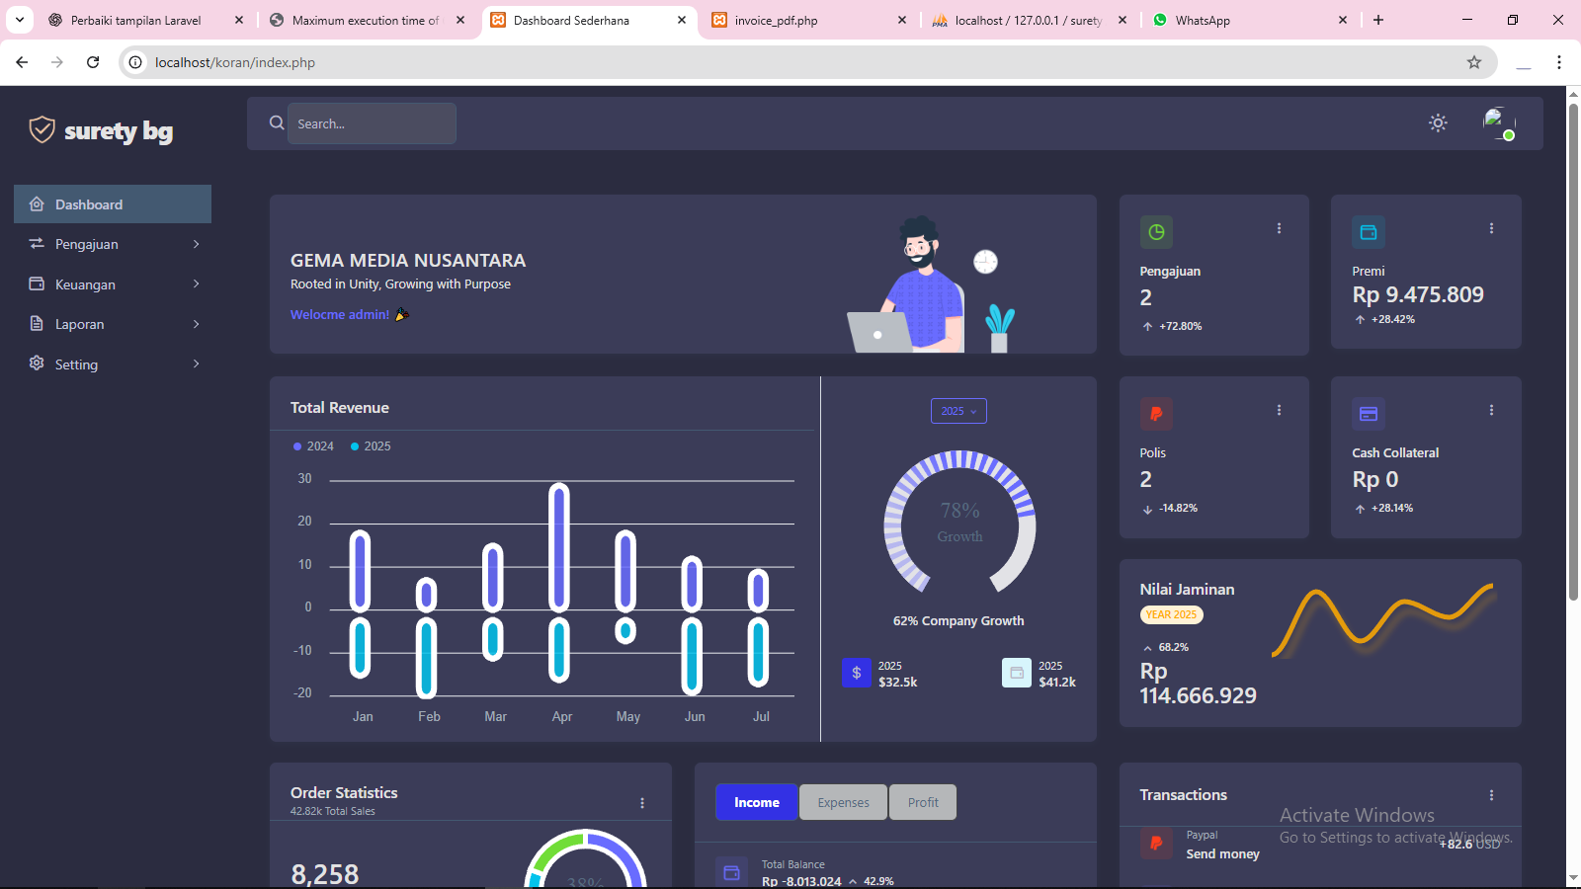
Task: Click the Setting gear icon
Action: coord(37,364)
